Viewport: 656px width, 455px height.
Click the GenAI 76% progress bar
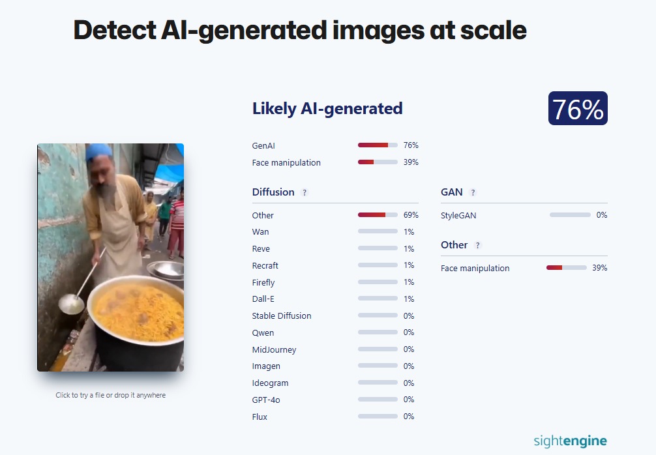point(378,145)
